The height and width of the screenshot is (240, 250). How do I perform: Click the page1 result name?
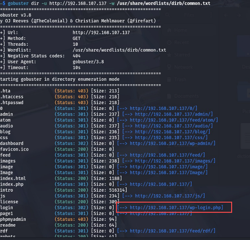tap(6, 213)
